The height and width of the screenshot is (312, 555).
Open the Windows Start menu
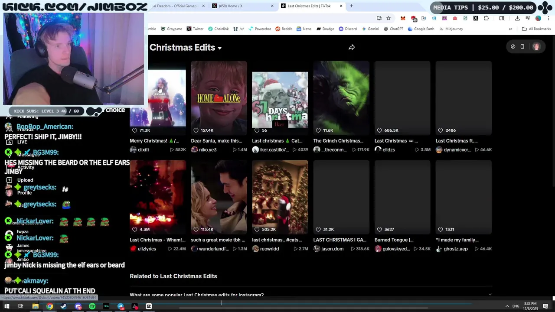[x=7, y=306]
